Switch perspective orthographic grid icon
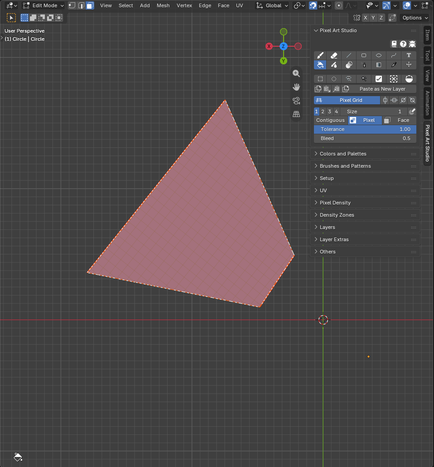This screenshot has width=434, height=467. [x=296, y=114]
